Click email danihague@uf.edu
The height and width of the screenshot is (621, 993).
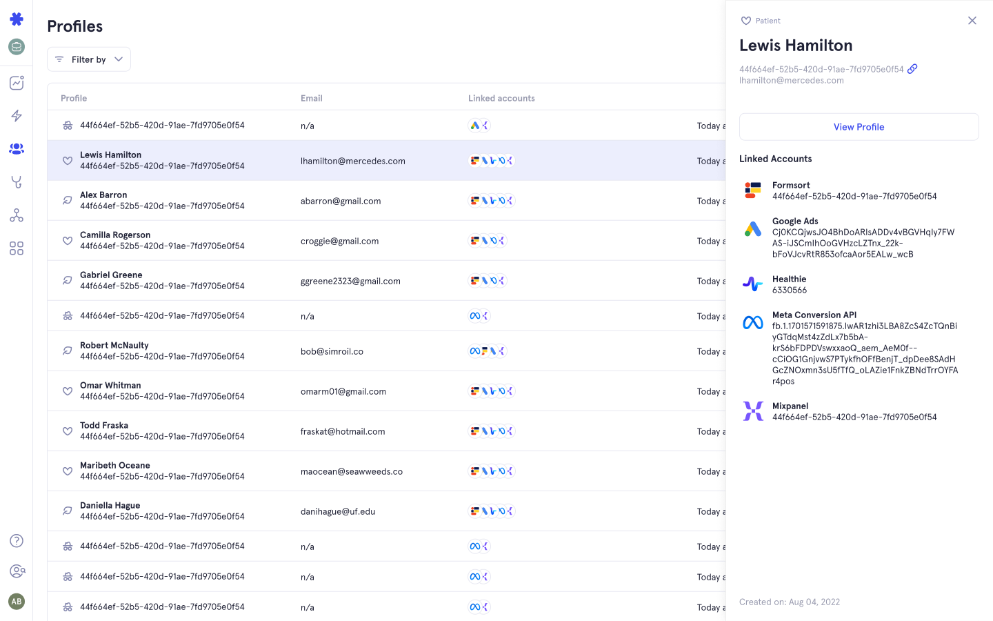click(x=338, y=512)
